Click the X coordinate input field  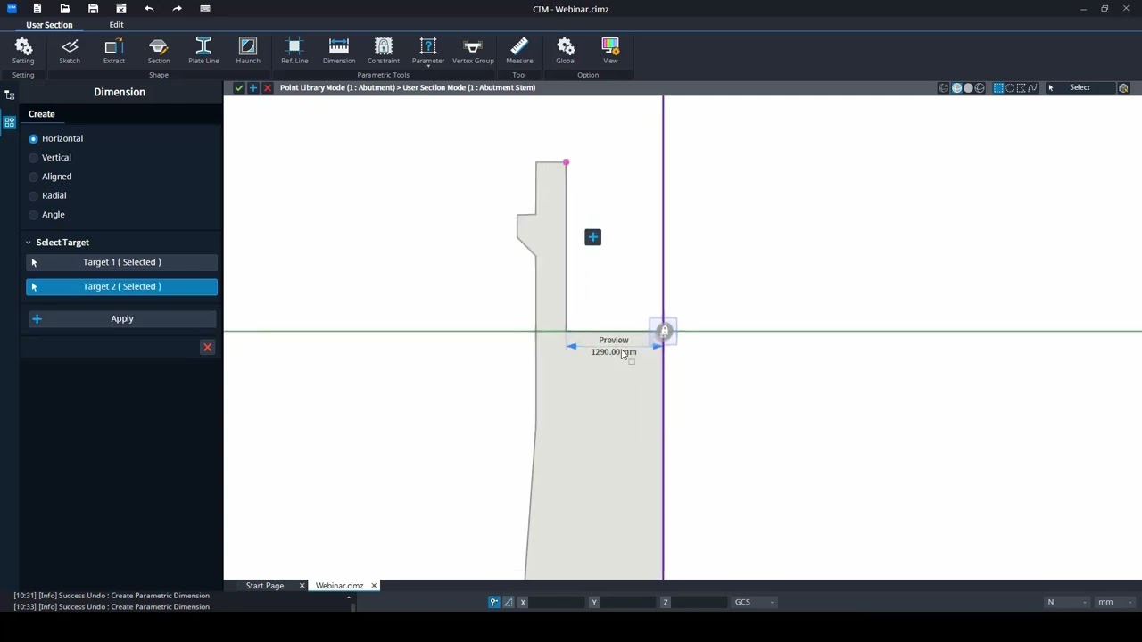(x=557, y=602)
